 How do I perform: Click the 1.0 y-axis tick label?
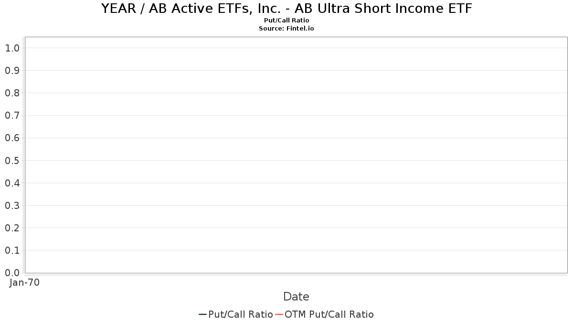point(12,48)
